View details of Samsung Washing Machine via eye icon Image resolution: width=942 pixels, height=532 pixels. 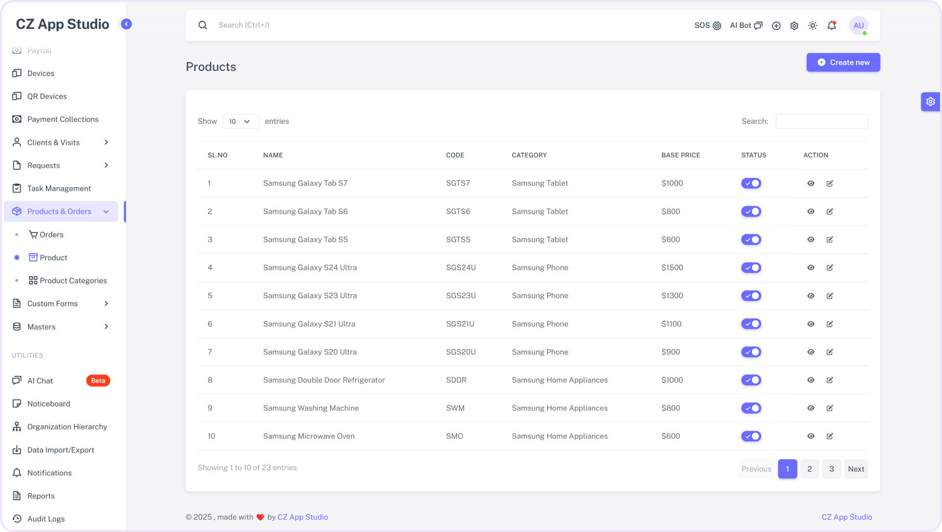(x=811, y=408)
